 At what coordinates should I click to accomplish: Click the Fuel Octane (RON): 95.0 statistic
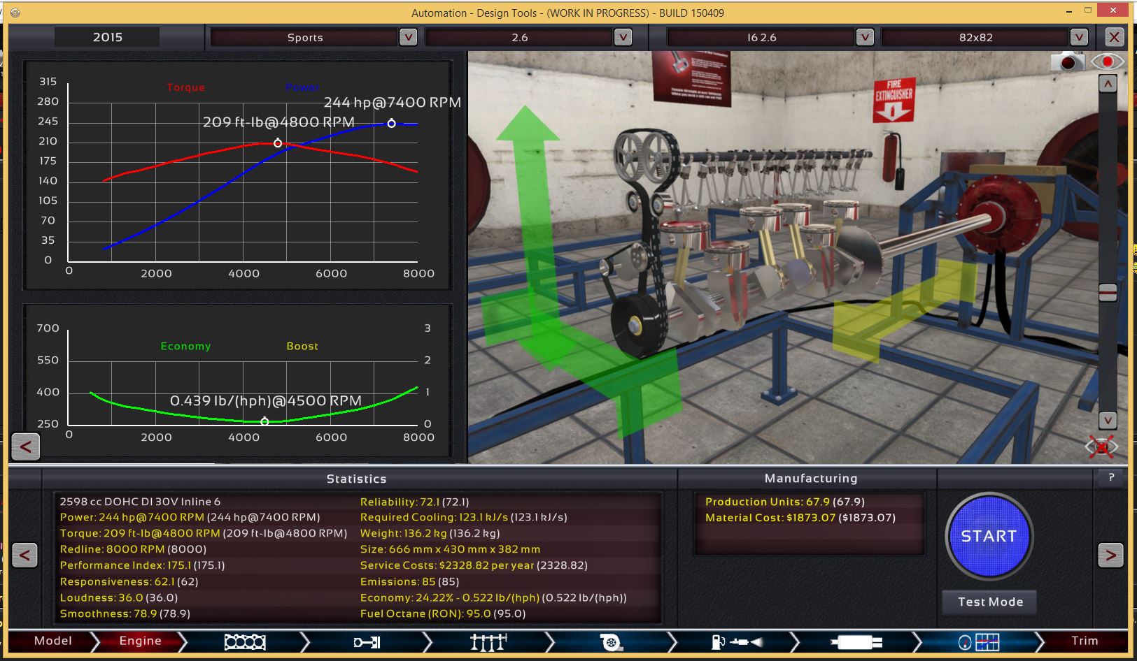coord(443,613)
